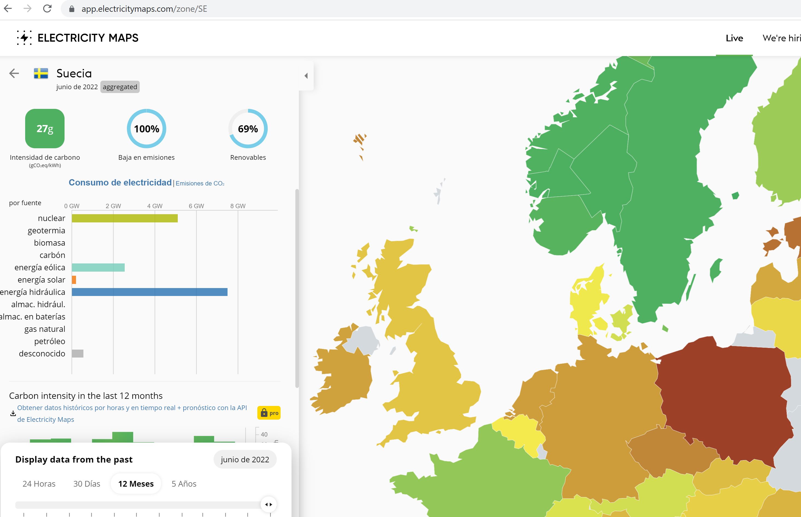Select the 24 Horas time range
Image resolution: width=801 pixels, height=517 pixels.
(x=39, y=484)
